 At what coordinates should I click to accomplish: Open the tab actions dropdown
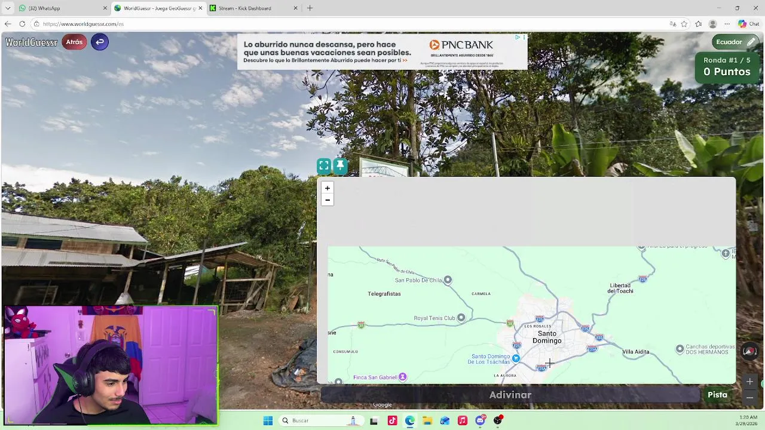coord(7,8)
